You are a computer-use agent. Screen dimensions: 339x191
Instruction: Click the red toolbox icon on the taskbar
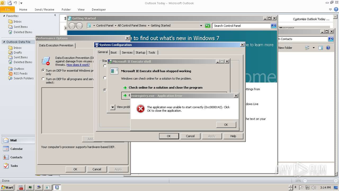pyautogui.click(x=21, y=187)
